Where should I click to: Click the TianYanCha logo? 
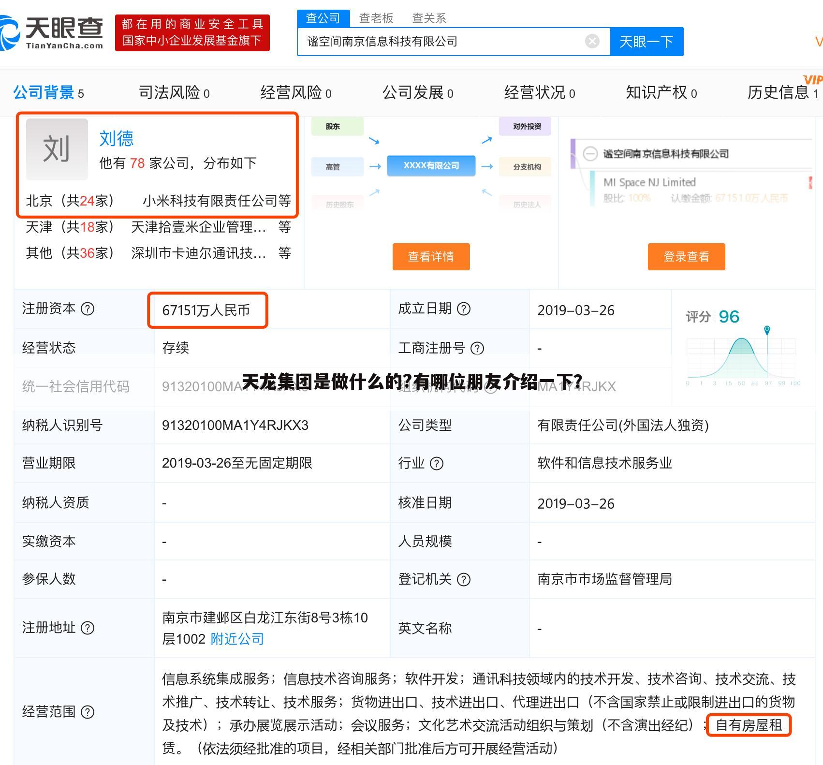coord(51,32)
